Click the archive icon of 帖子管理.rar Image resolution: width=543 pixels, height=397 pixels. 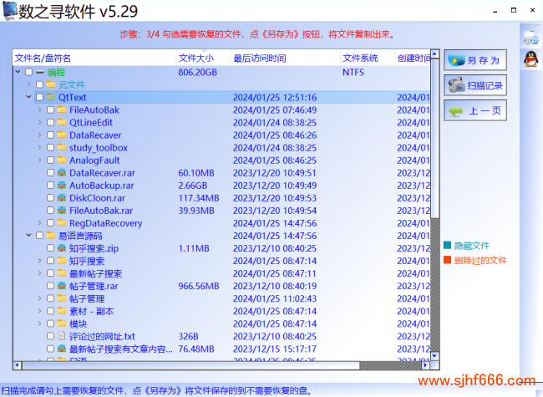tap(62, 286)
